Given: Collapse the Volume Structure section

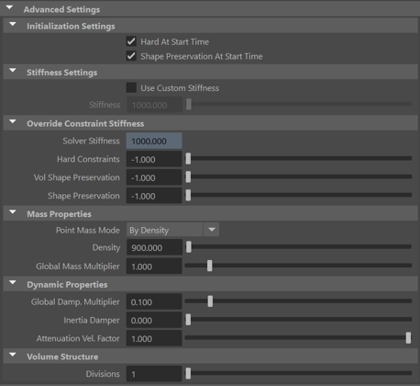Looking at the screenshot, I should (x=13, y=355).
